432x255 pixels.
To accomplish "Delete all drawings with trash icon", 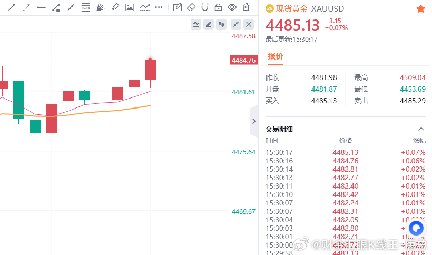I will click(246, 7).
